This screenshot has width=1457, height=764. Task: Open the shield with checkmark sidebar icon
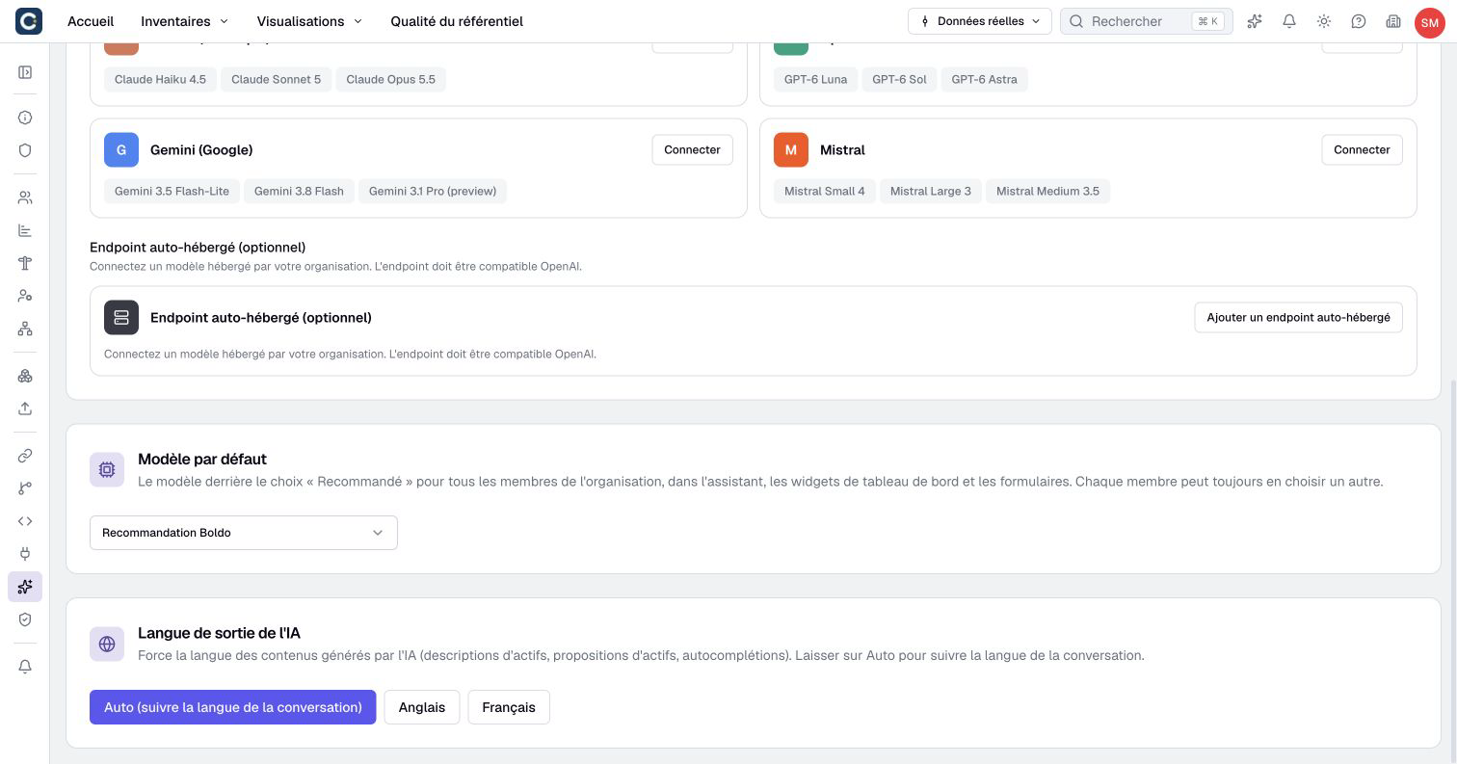tap(25, 619)
